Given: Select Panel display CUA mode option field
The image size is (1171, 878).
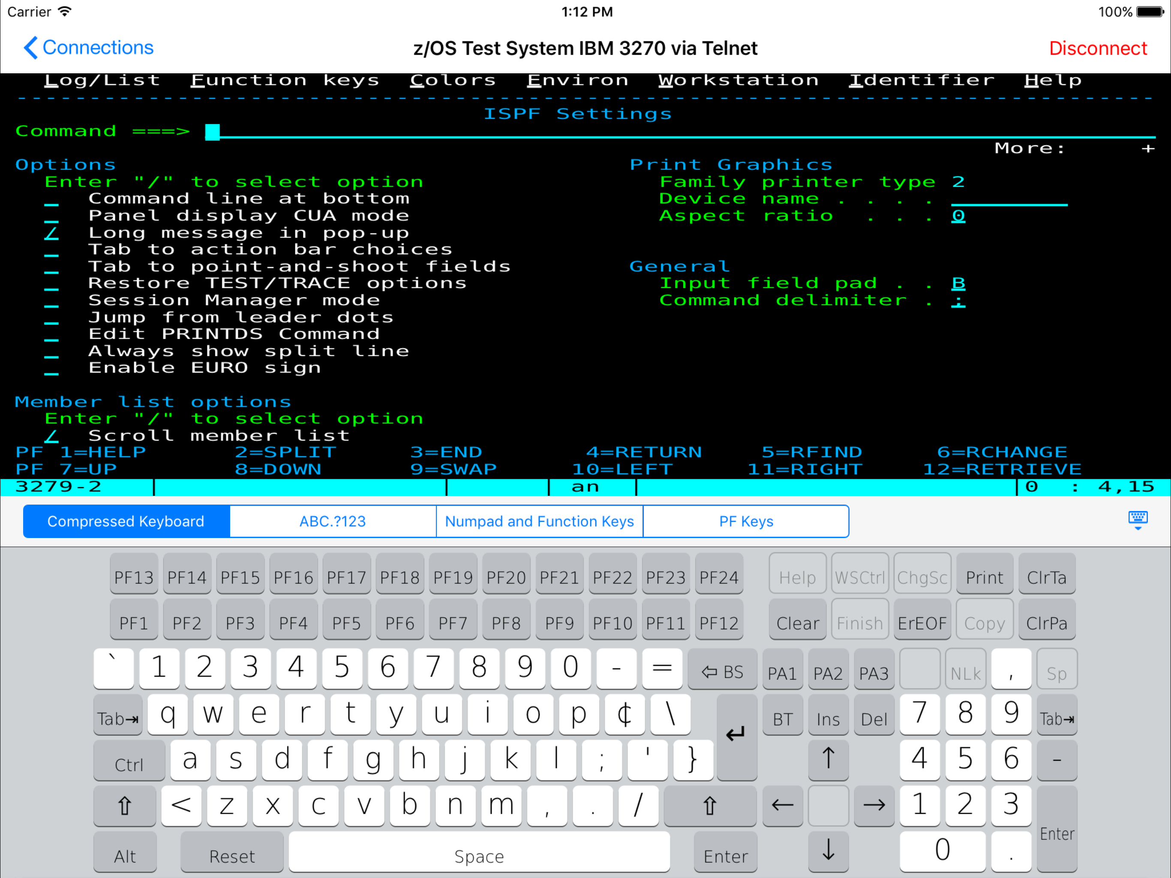Looking at the screenshot, I should pos(51,217).
